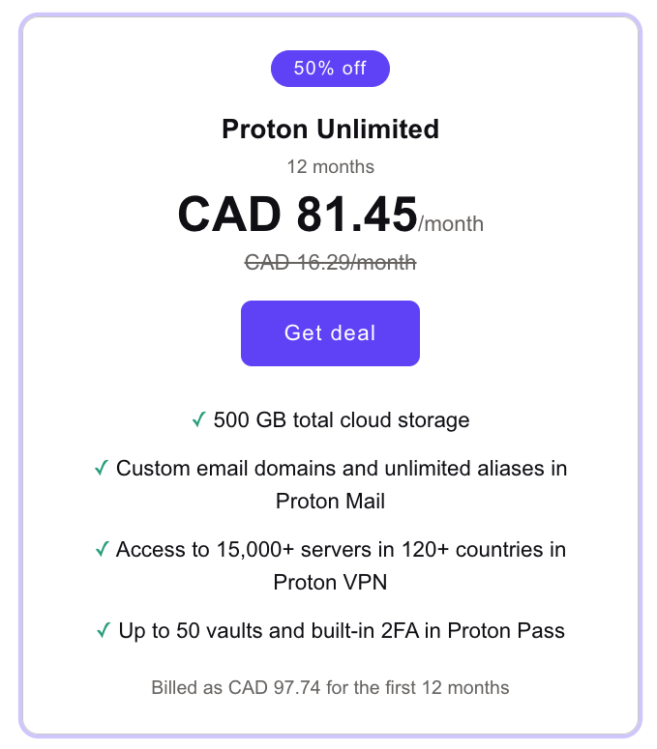
Task: Click the CAD 81.45 price
Action: pyautogui.click(x=297, y=215)
